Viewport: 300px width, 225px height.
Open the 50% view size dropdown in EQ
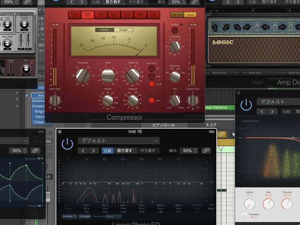click(188, 150)
